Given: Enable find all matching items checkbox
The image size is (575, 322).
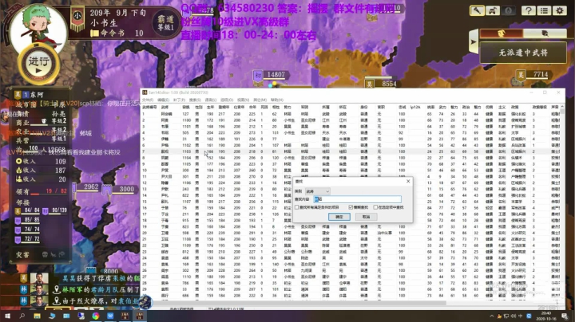Looking at the screenshot, I should (x=296, y=207).
